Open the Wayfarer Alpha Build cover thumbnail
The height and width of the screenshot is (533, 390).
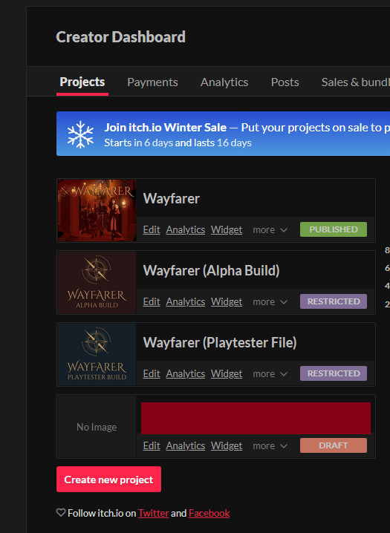(97, 283)
